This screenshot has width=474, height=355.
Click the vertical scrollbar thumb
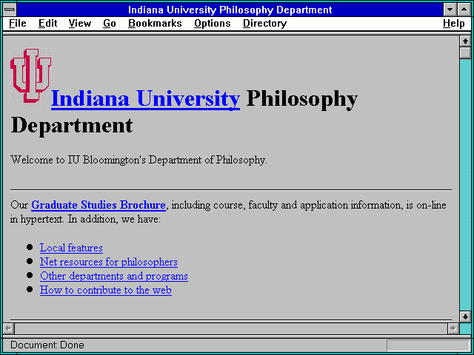pyautogui.click(x=465, y=53)
